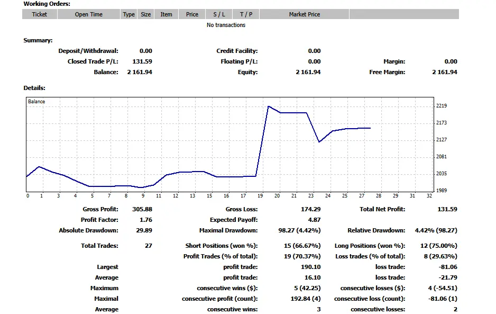This screenshot has width=496, height=314.
Task: Click the Deposit/Withdrawal label
Action: click(88, 51)
